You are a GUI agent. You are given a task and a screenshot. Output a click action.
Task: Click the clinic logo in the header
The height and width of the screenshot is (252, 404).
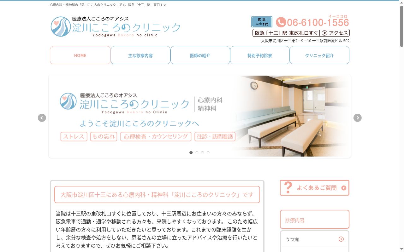pyautogui.click(x=116, y=26)
